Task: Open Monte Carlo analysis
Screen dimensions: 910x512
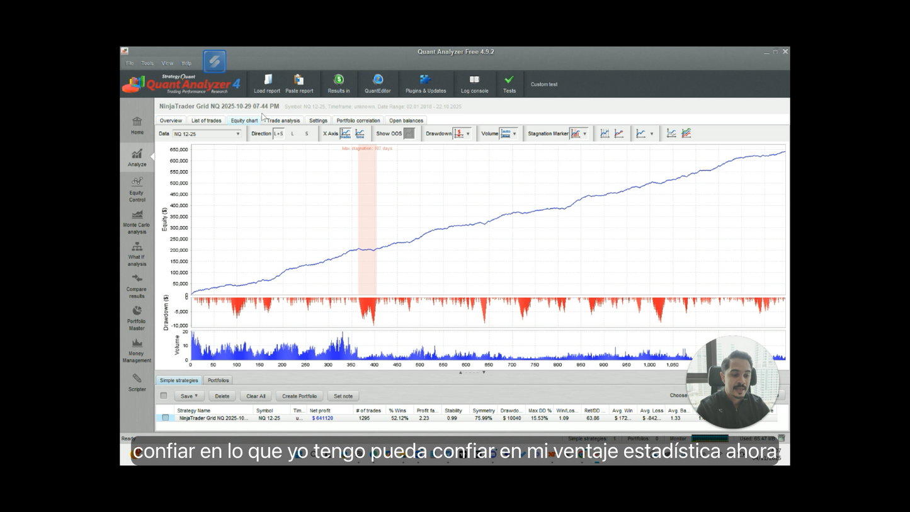Action: point(137,222)
